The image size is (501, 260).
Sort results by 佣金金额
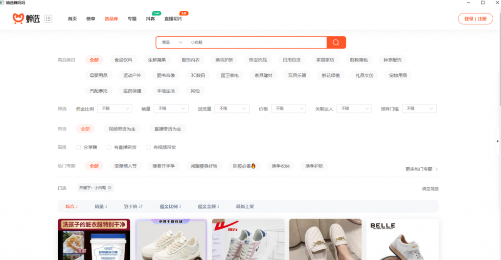(x=208, y=206)
